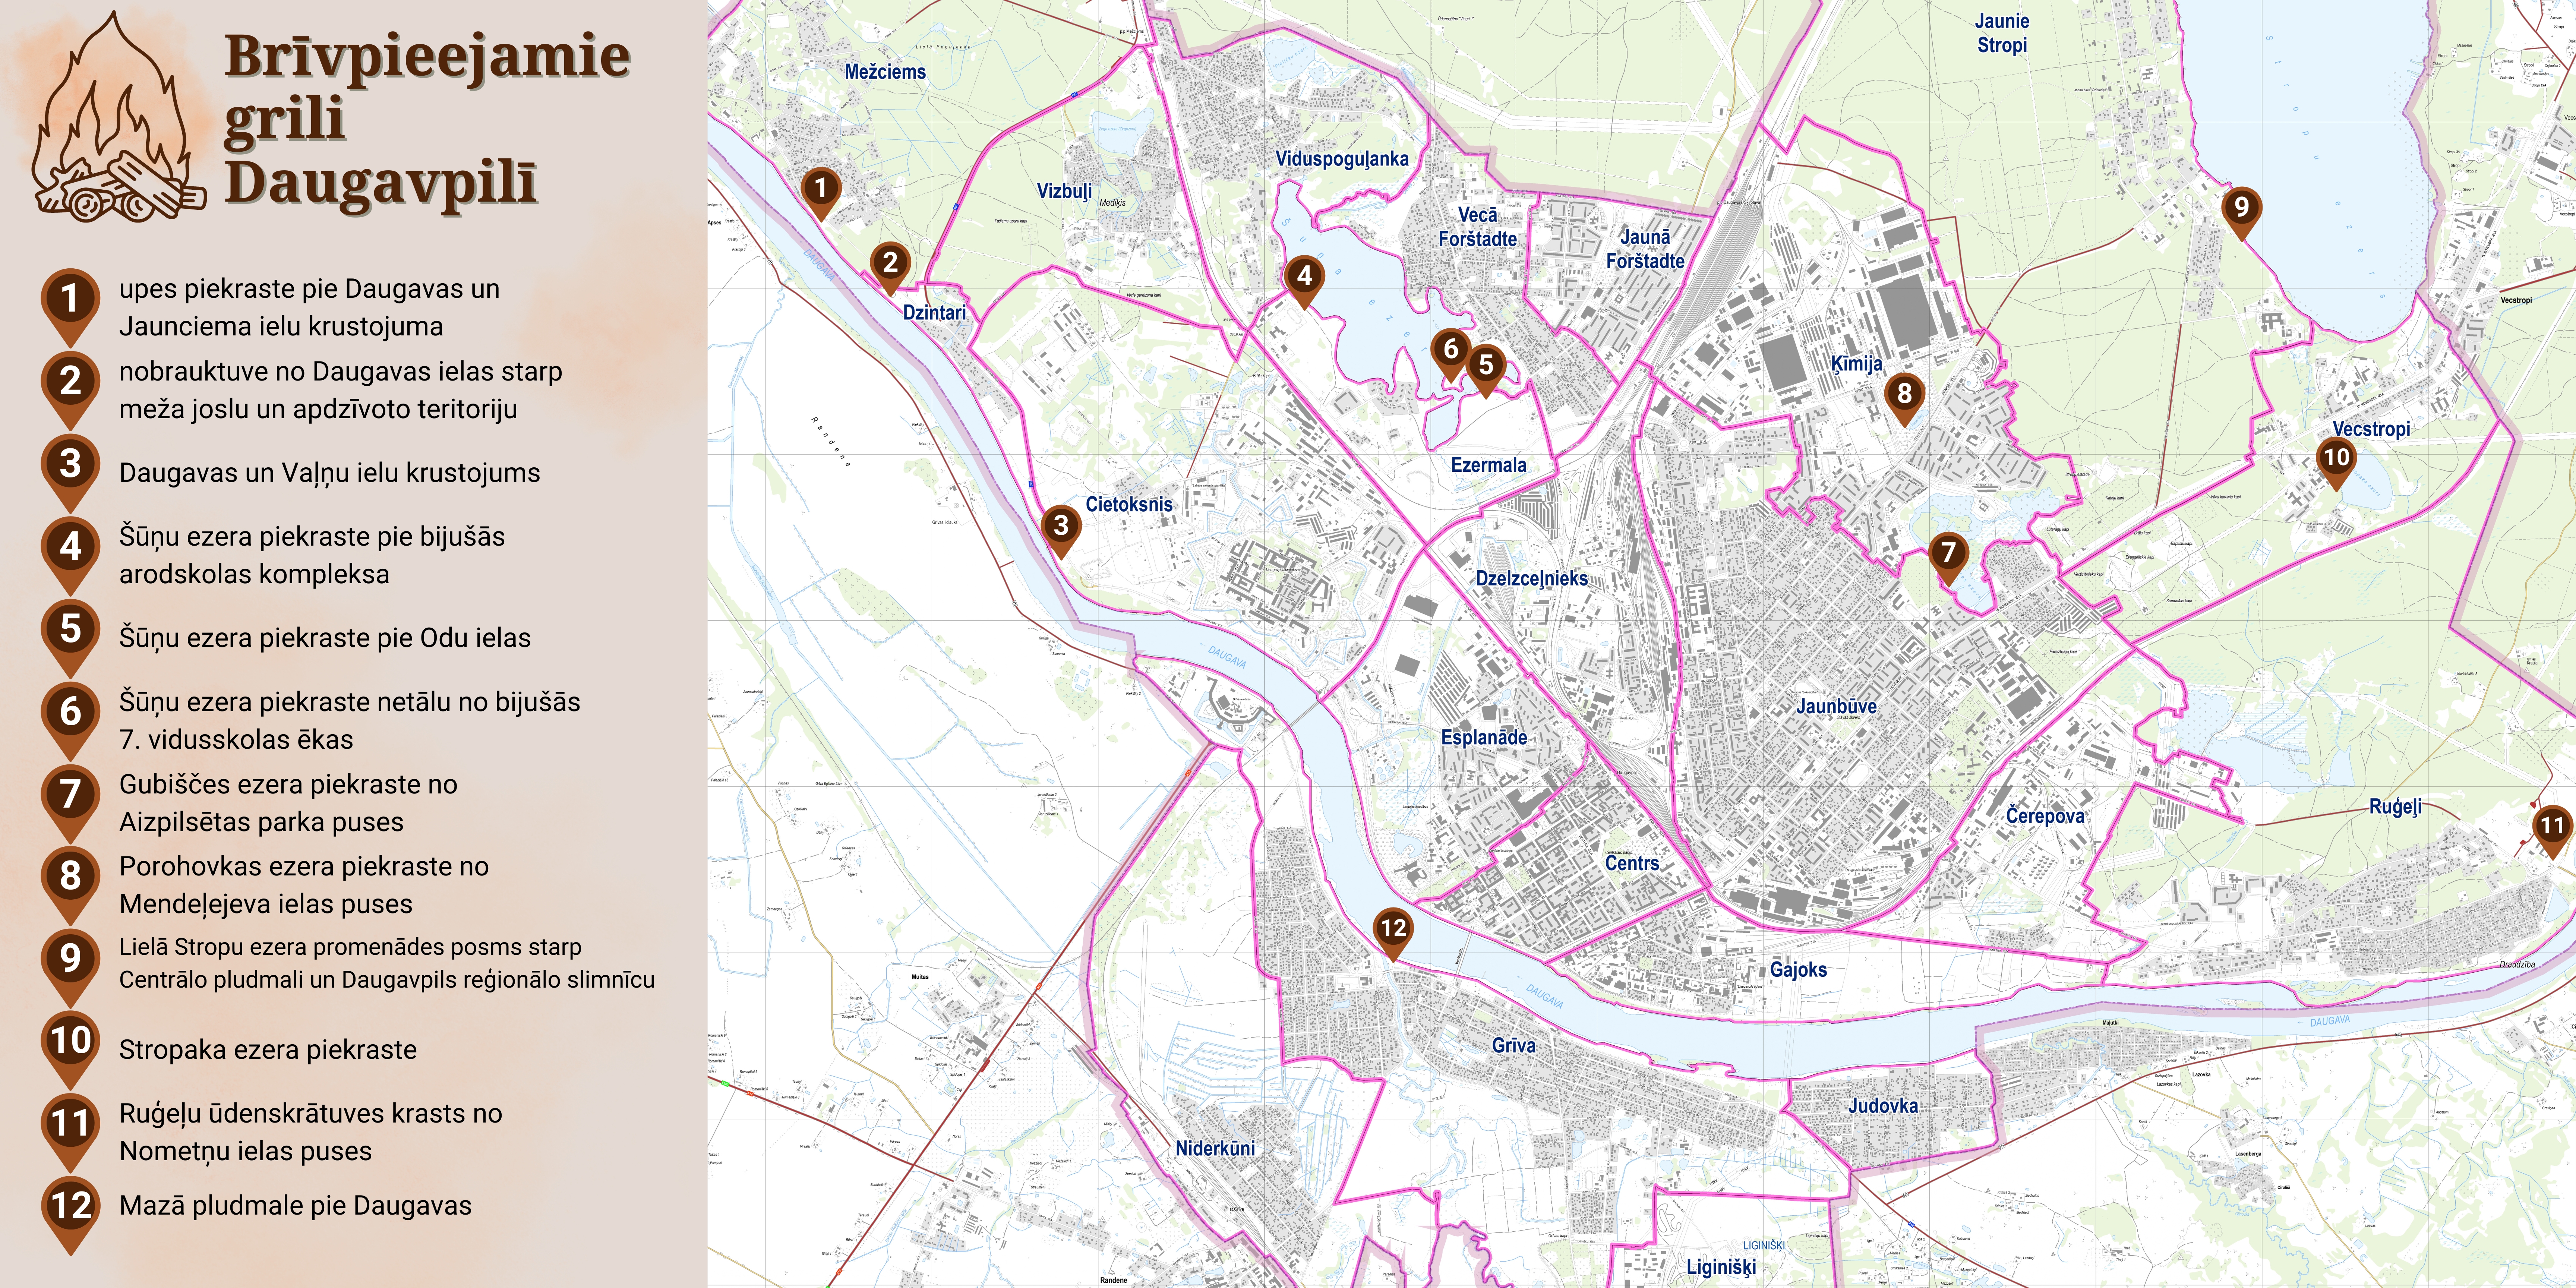The height and width of the screenshot is (1288, 2576).
Task: Click text "Gubiščes ezera piekraste no Aizpilsētas parka puses"
Action: point(288,803)
